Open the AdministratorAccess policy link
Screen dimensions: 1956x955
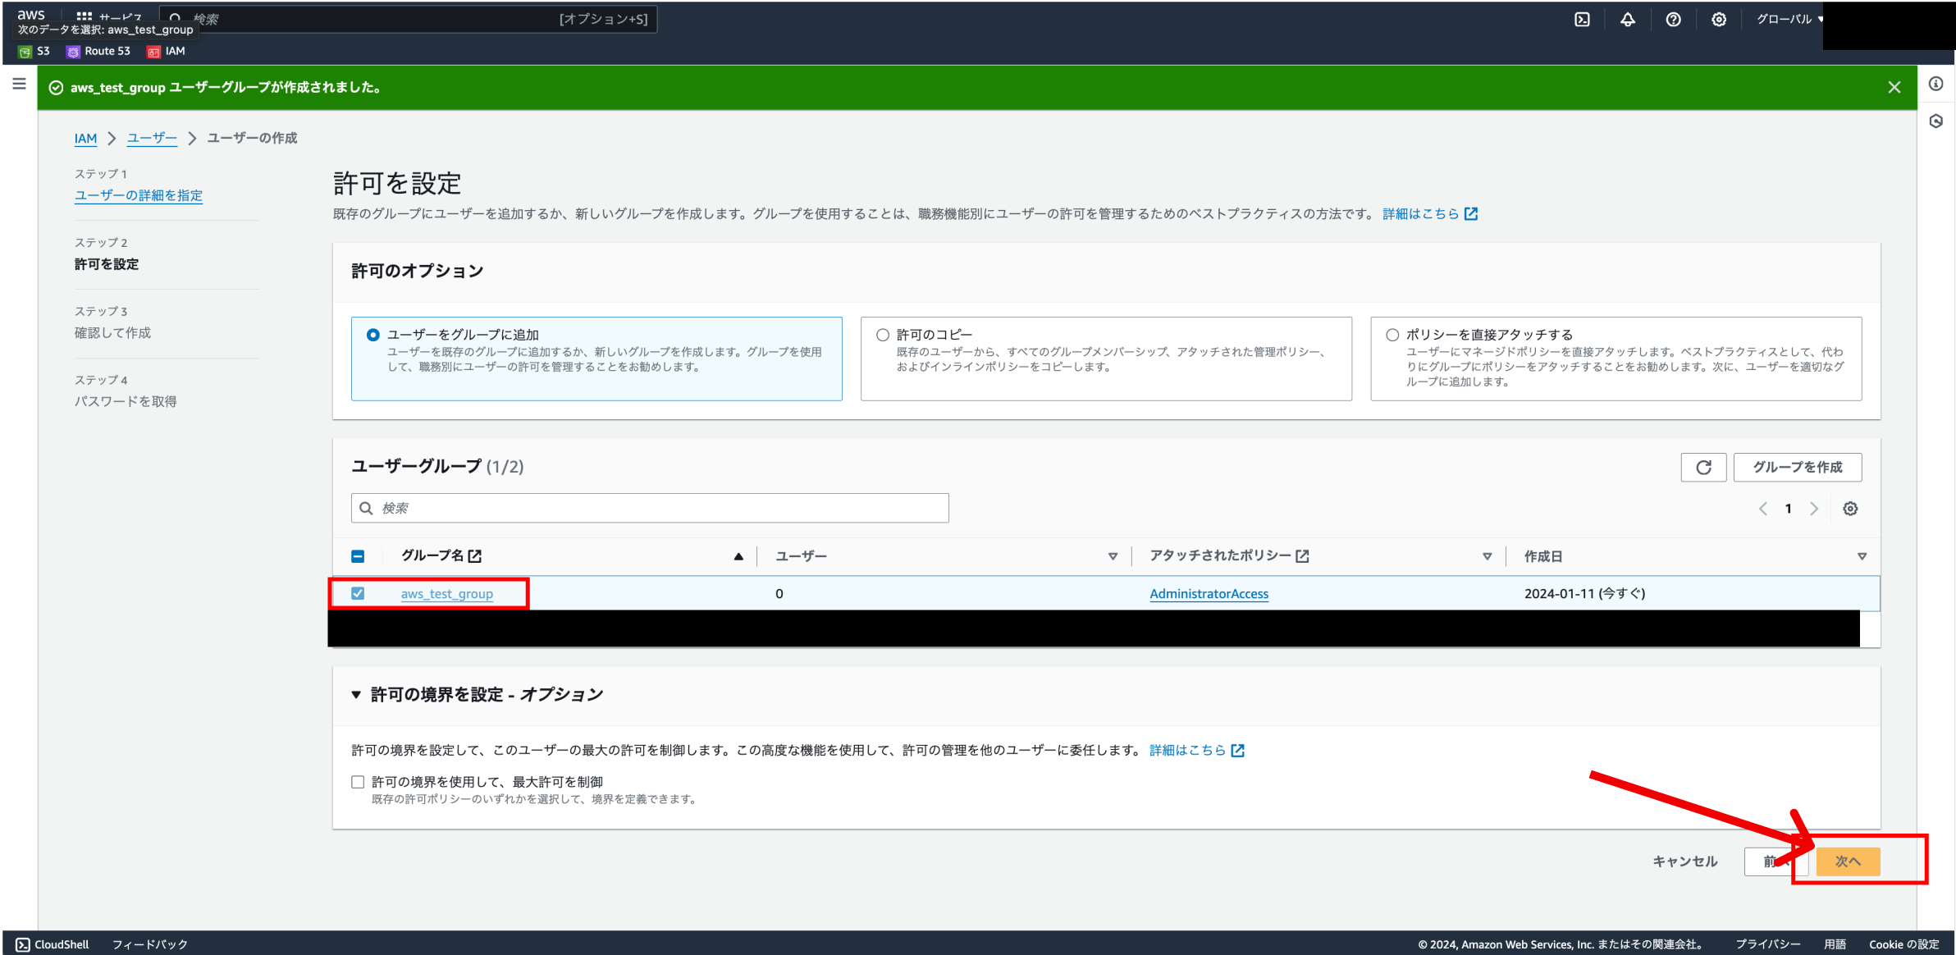[x=1208, y=593]
